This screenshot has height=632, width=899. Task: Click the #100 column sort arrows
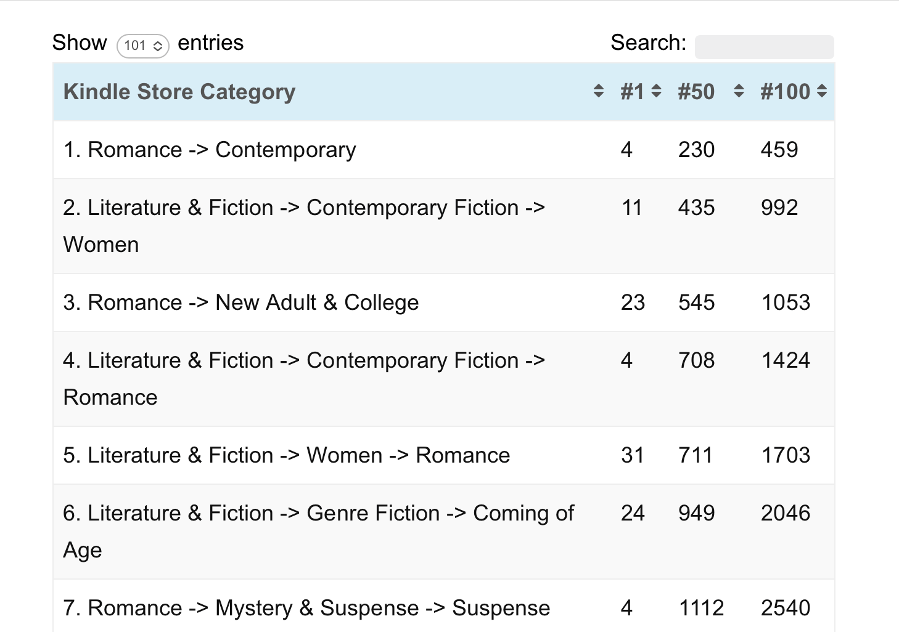(821, 92)
